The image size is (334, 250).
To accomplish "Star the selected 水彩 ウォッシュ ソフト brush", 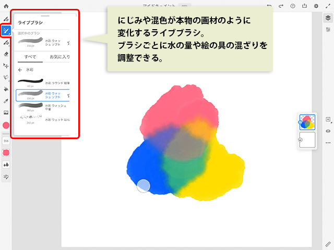I will pos(68,95).
